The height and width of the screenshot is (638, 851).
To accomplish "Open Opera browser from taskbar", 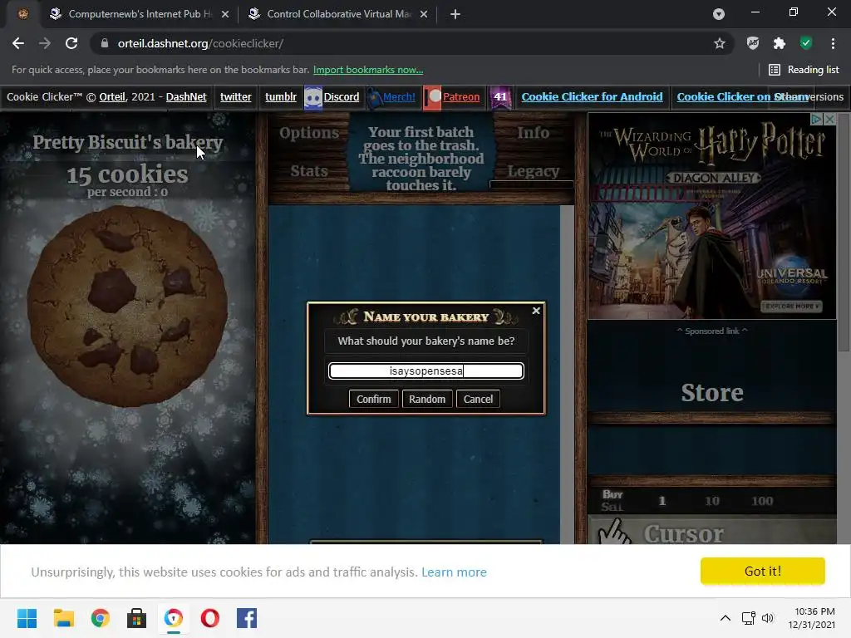I will (x=210, y=618).
